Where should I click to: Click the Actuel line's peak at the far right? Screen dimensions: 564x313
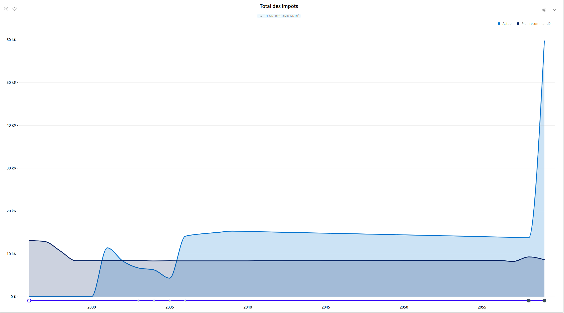(544, 41)
